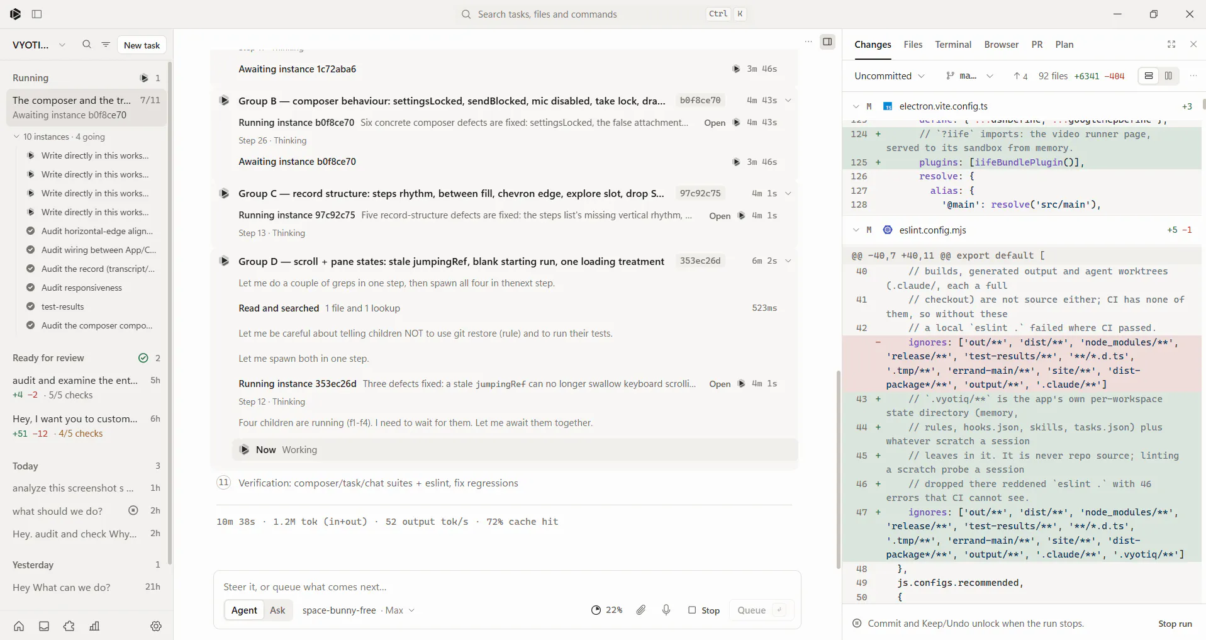Create a New task
This screenshot has height=640, width=1206.
[x=142, y=45]
